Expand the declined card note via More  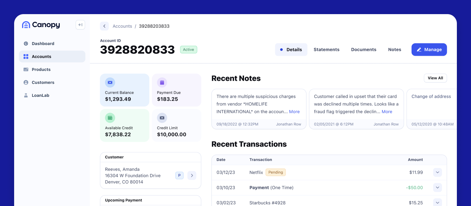point(387,112)
